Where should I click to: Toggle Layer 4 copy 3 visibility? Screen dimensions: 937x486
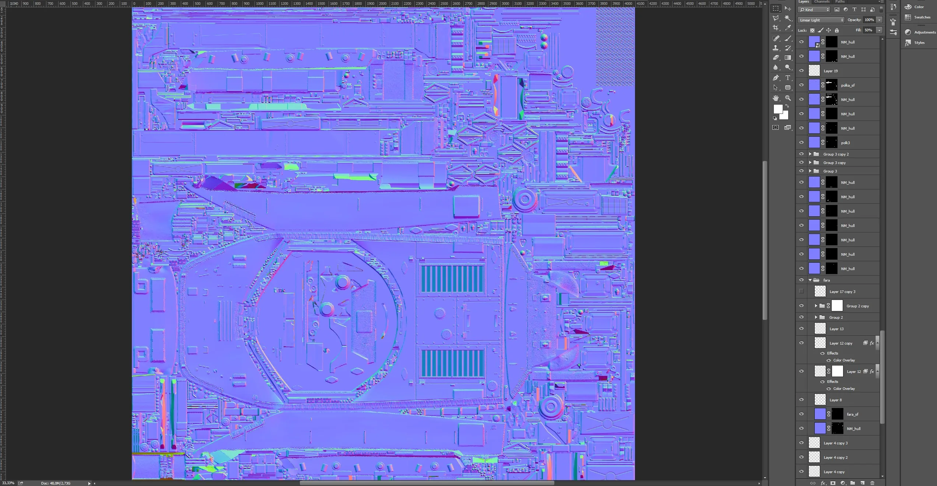(801, 443)
